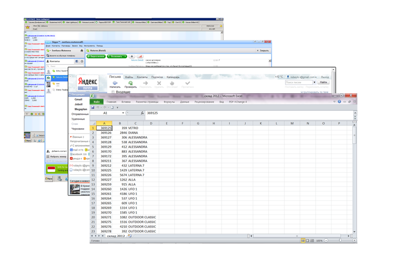Select cell A2 with value 369126
Screen dimensions: 393x268
(x=104, y=133)
